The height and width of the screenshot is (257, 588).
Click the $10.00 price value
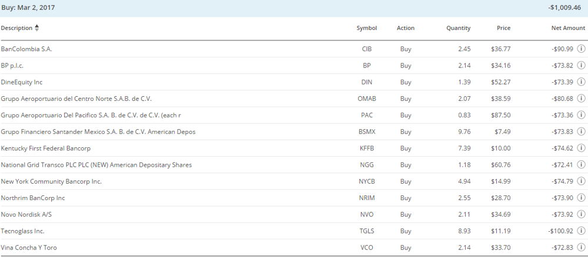tap(500, 148)
